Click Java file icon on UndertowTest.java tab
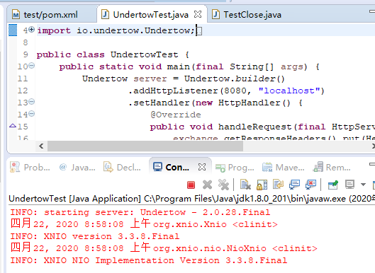Viewport: 375px width, 273px height. (105, 14)
